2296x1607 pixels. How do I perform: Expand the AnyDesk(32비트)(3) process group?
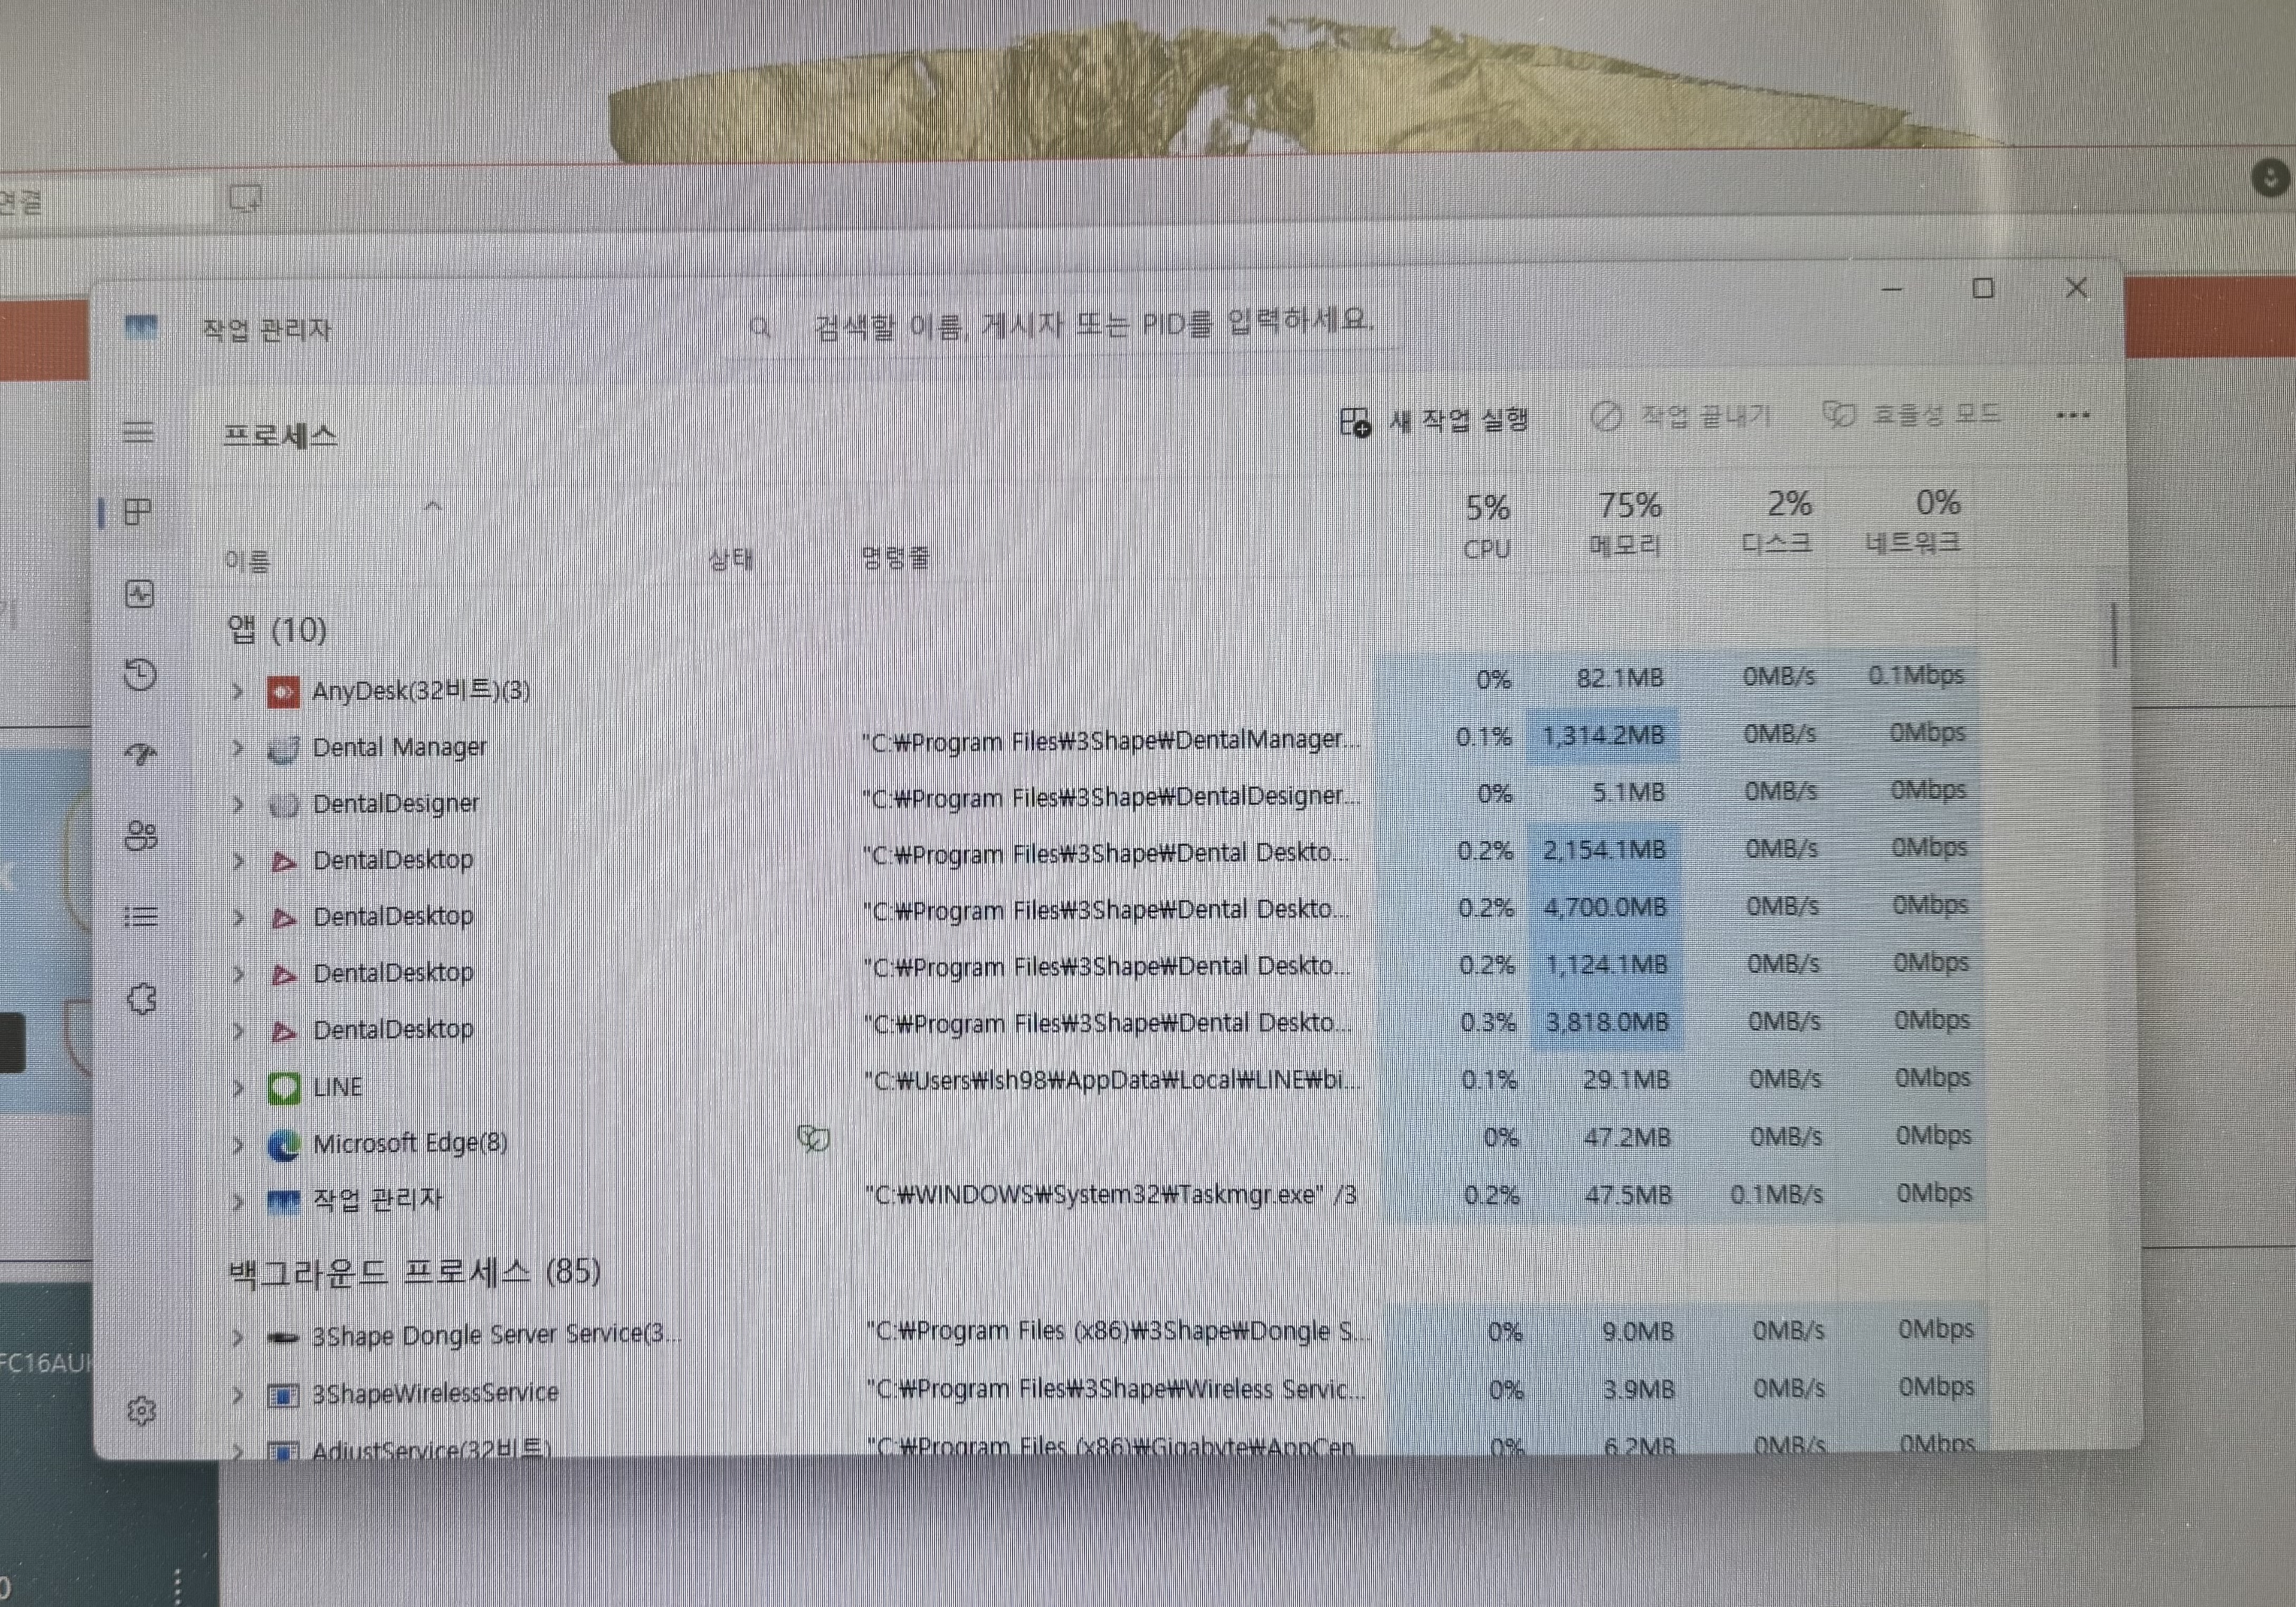click(237, 691)
